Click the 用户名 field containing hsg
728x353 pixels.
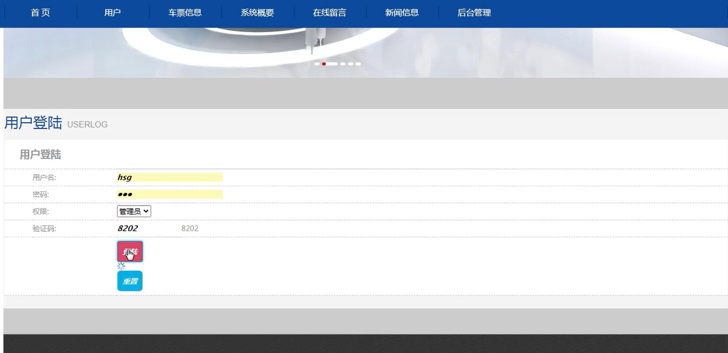pos(170,177)
